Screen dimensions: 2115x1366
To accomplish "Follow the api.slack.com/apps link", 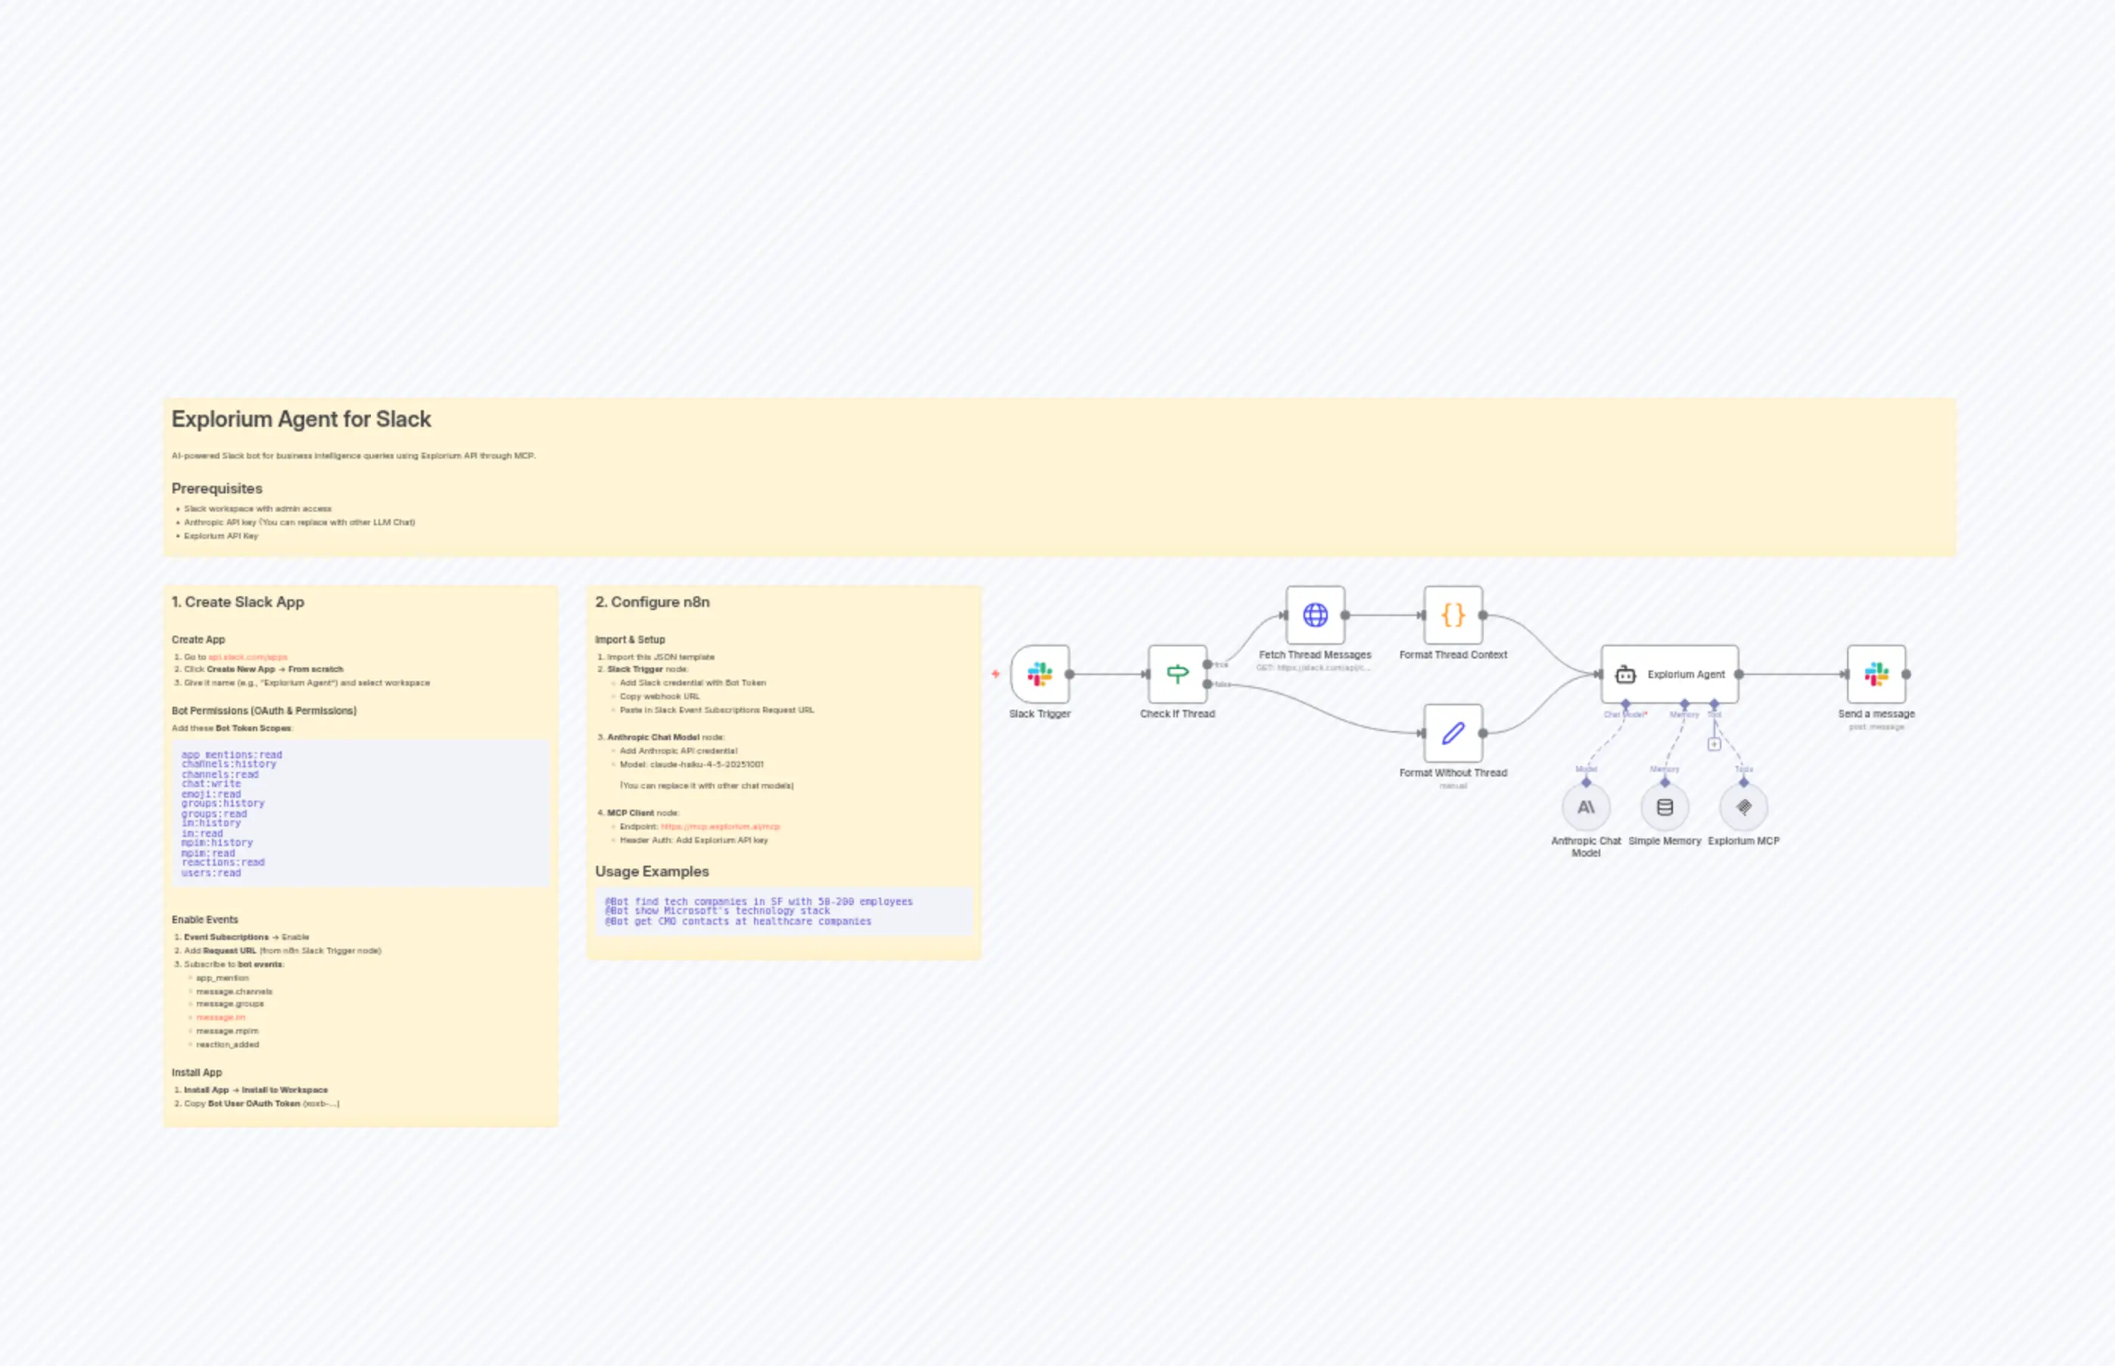I will pos(247,656).
